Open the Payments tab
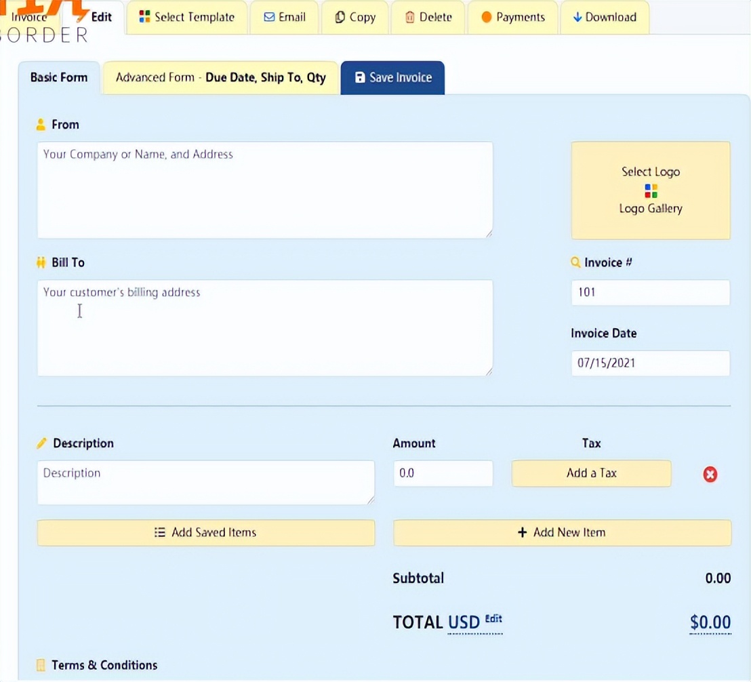This screenshot has height=682, width=751. click(x=512, y=17)
